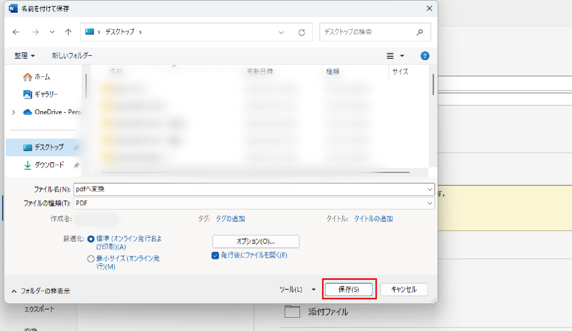Open the ファイル名 dropdown arrow

(430, 190)
